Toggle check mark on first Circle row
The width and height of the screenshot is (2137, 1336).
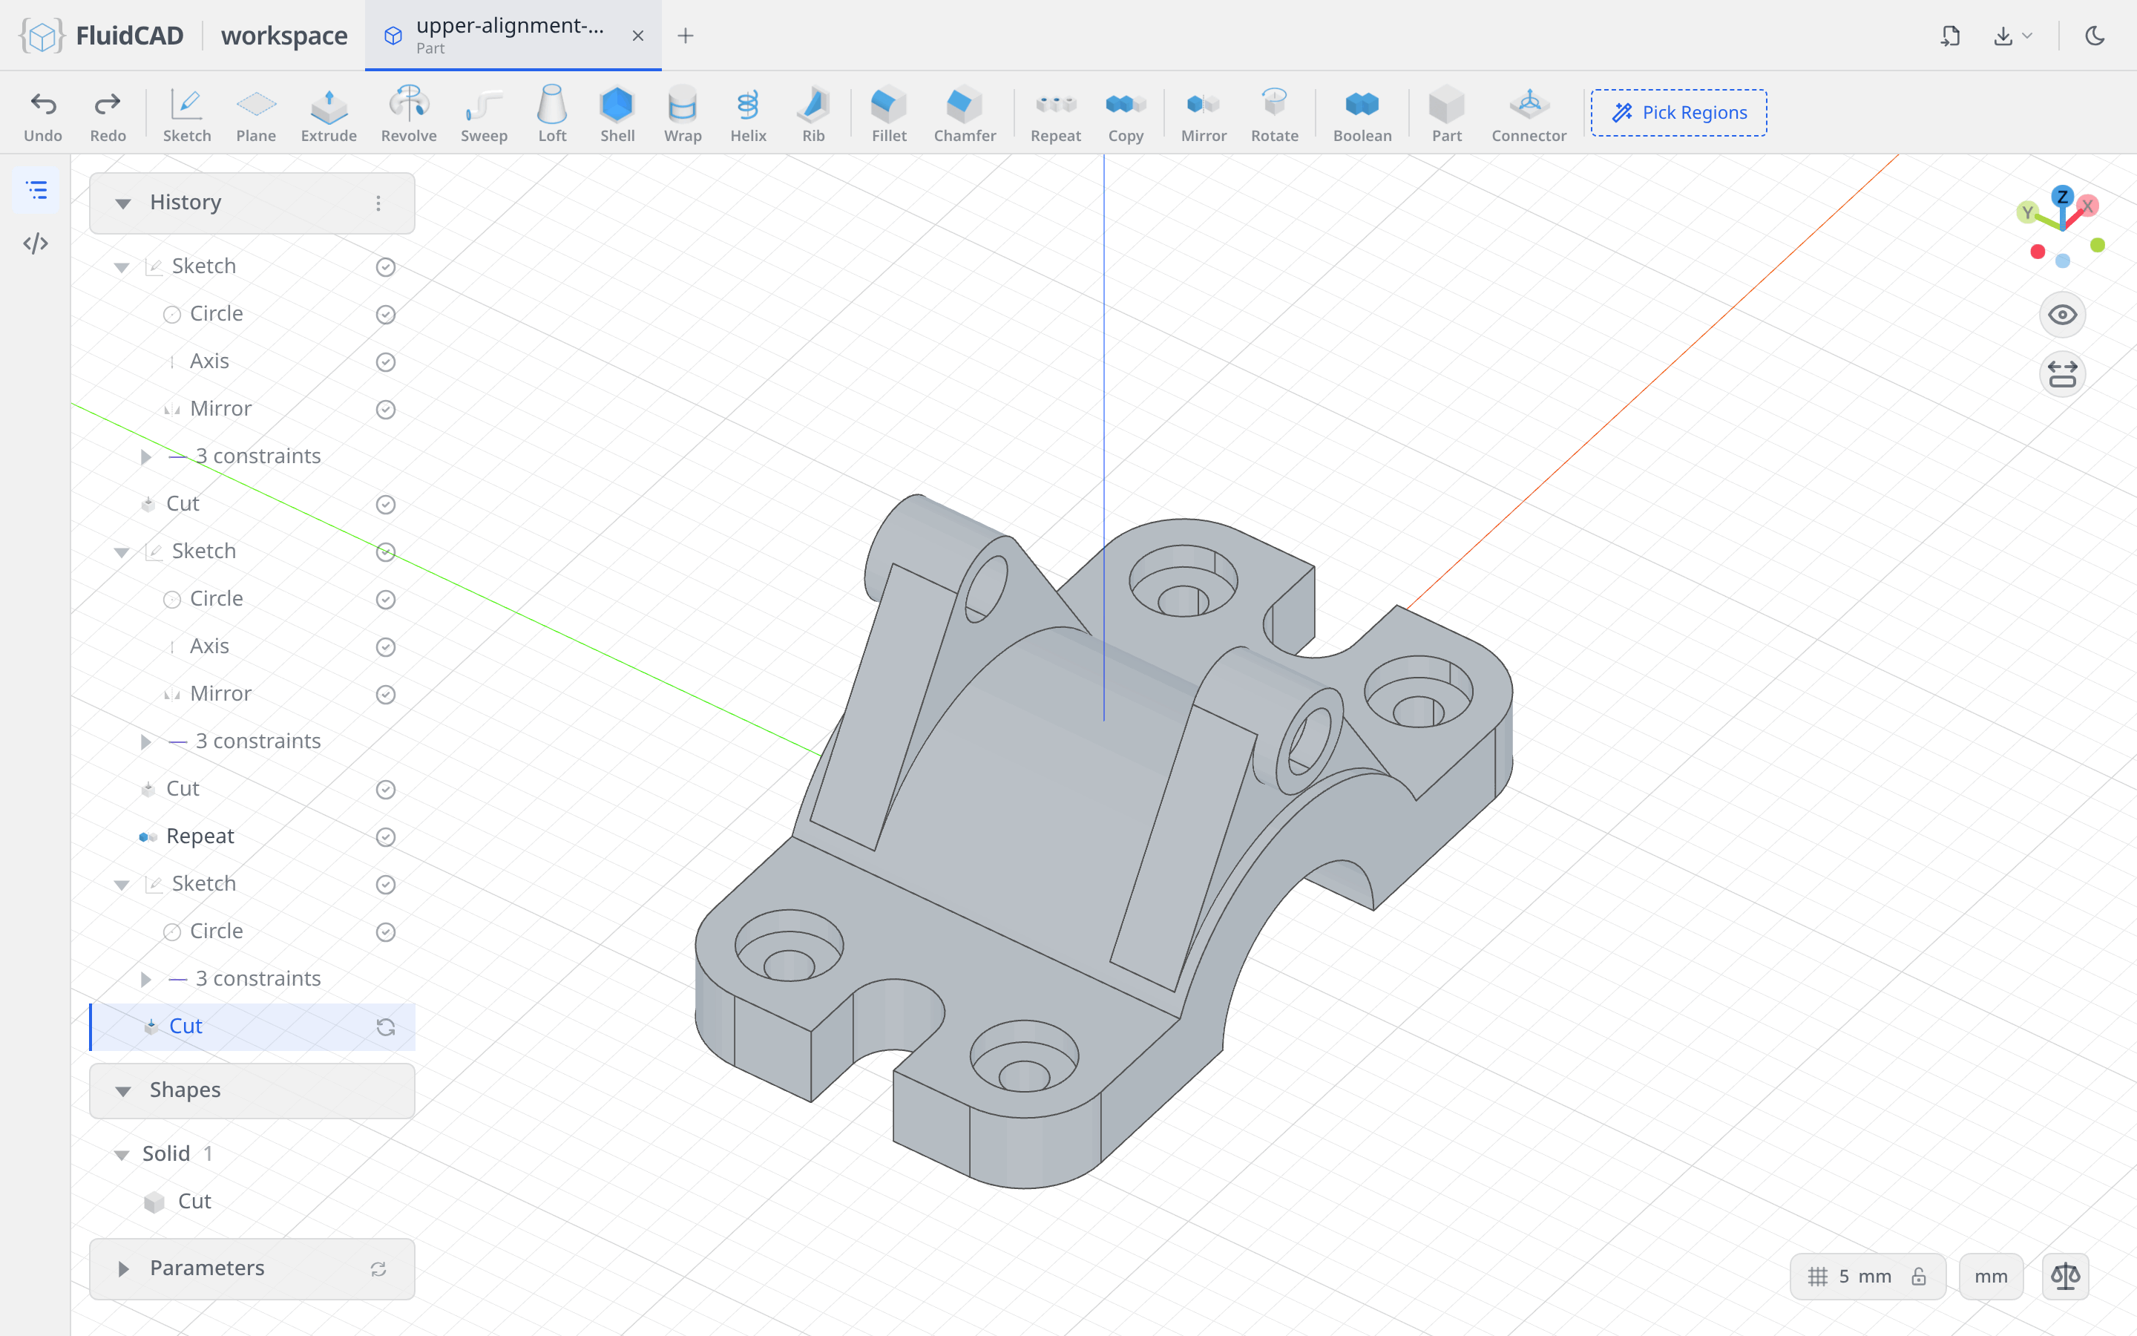point(386,315)
